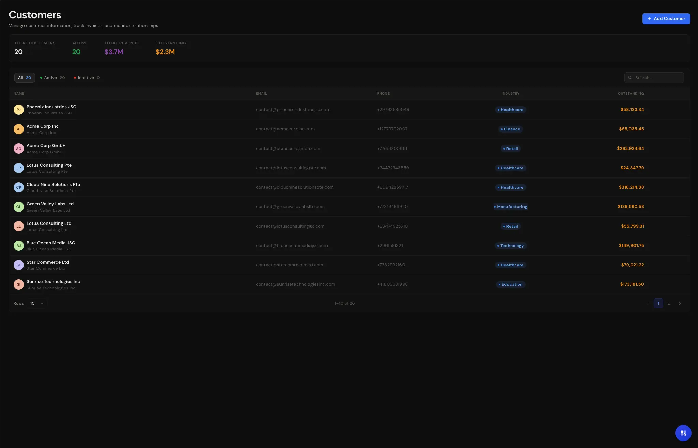This screenshot has height=448, width=698.
Task: Switch to the All customers filter tab
Action: click(25, 78)
